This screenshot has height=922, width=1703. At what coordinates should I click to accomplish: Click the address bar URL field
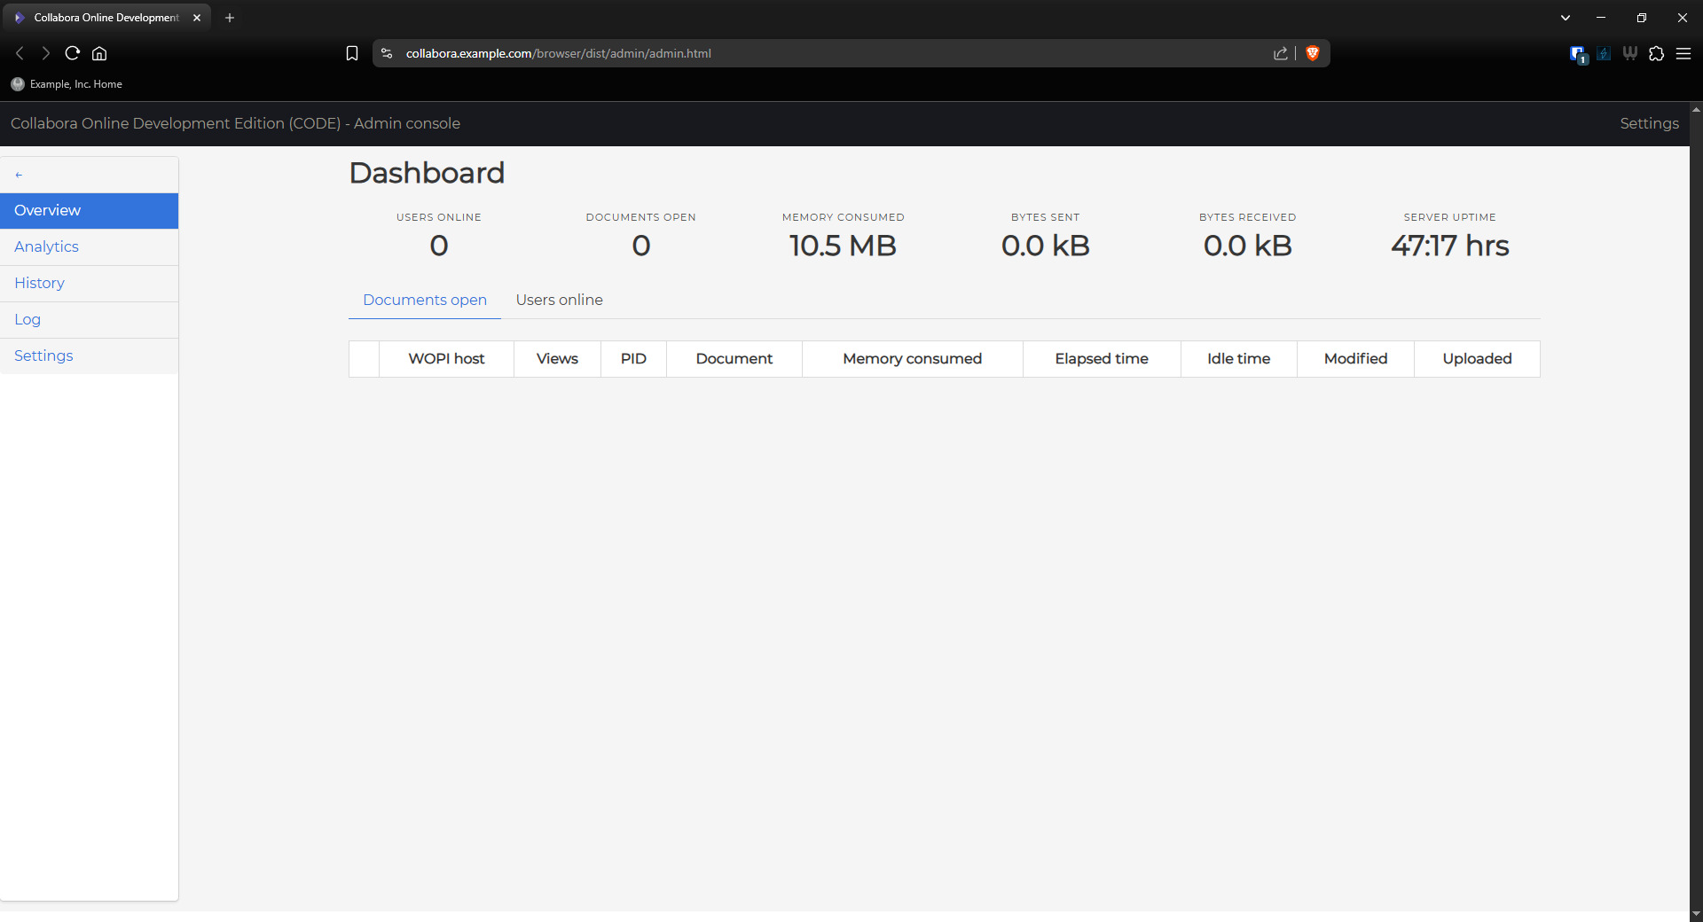pyautogui.click(x=798, y=53)
